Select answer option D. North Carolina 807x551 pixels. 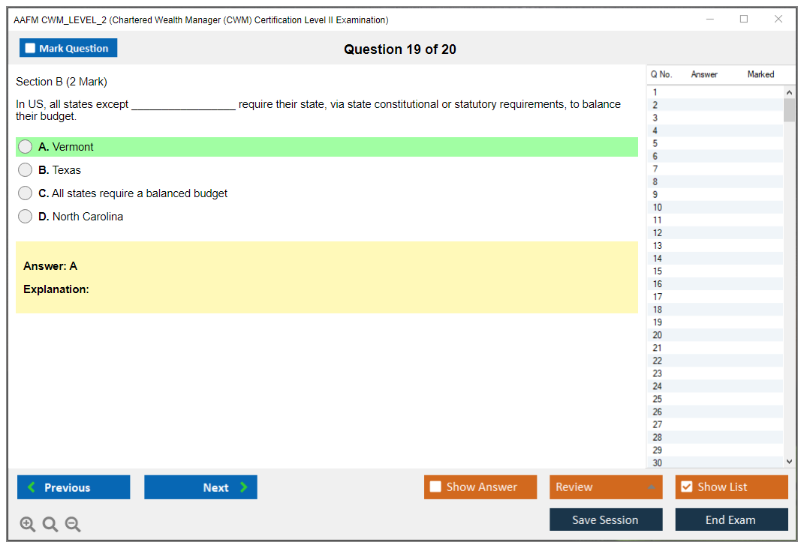coord(26,217)
